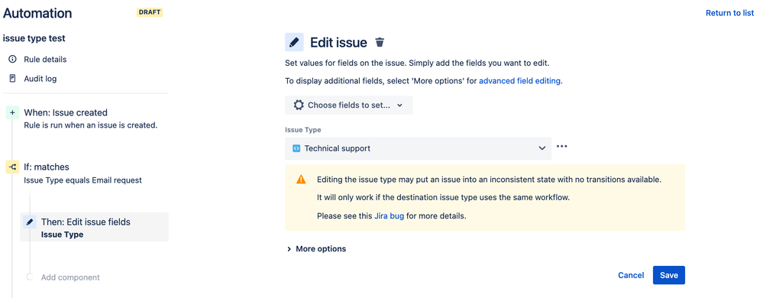763x298 pixels.
Task: Click the Audit log document icon
Action: [13, 79]
